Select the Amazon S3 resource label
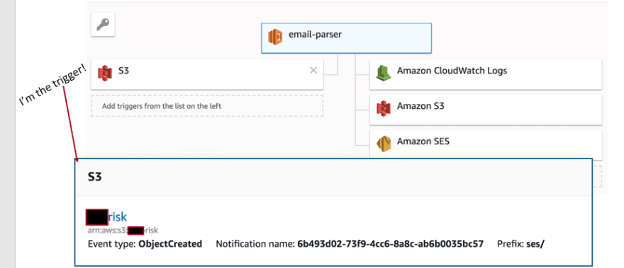 click(420, 106)
